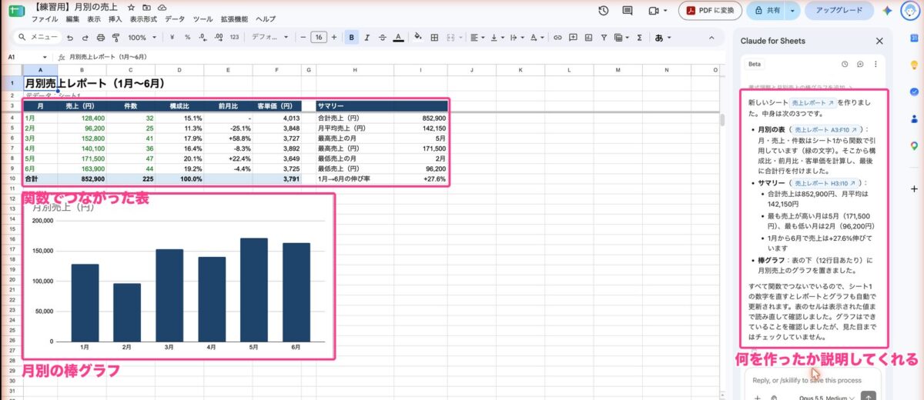Open horizontal align dropdown
Image resolution: width=924 pixels, height=400 pixels.
[477, 37]
